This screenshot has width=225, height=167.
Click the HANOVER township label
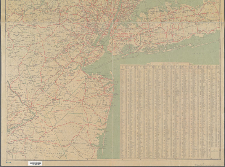point(50,135)
